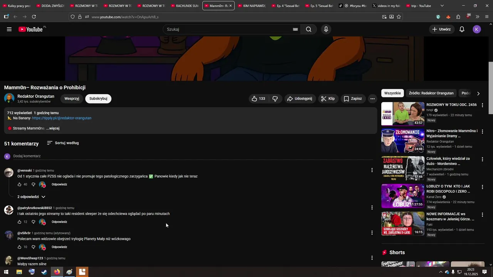The width and height of the screenshot is (493, 277).
Task: Create a clip with Klip button
Action: point(328,98)
